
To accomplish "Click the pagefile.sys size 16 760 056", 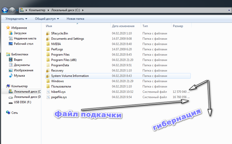I will pos(181,97).
